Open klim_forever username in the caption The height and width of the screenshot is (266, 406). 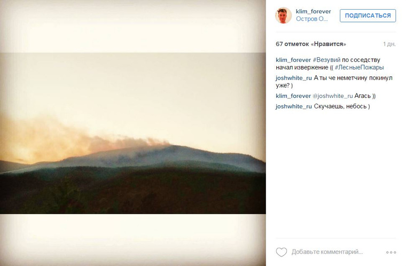[293, 60]
